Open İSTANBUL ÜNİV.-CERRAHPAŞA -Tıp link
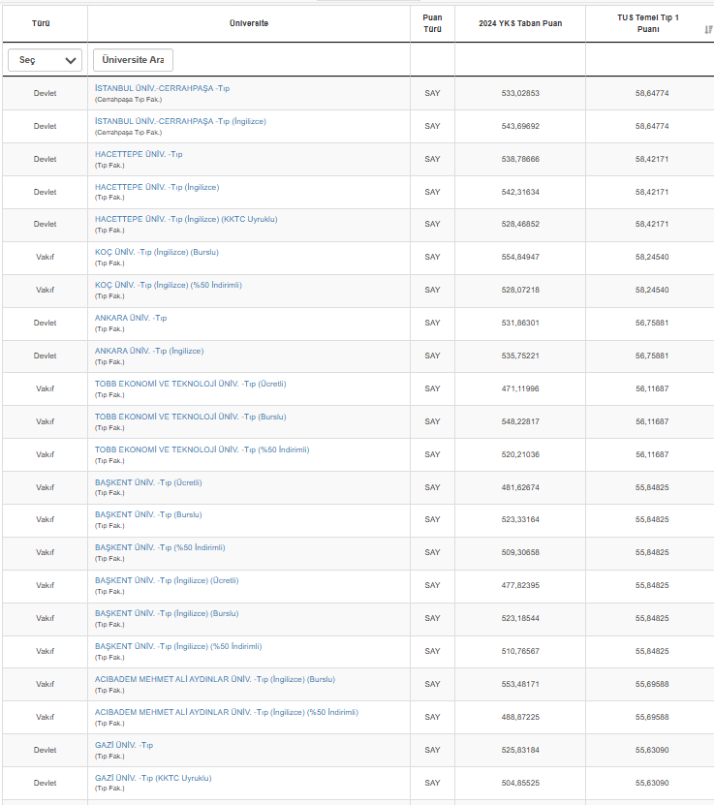Image resolution: width=714 pixels, height=805 pixels. (162, 88)
